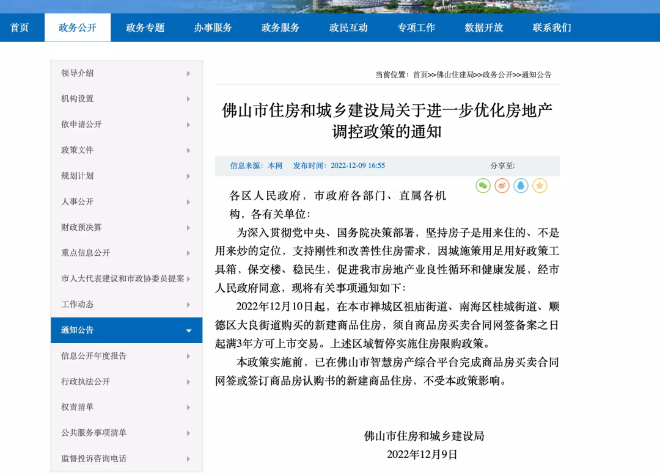Expand arrow beside 工作动态
This screenshot has height=475, width=660.
pos(188,304)
